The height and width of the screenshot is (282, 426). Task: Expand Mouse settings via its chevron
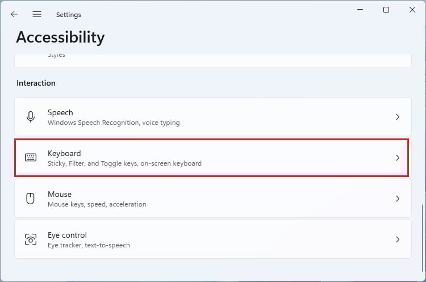(x=398, y=199)
